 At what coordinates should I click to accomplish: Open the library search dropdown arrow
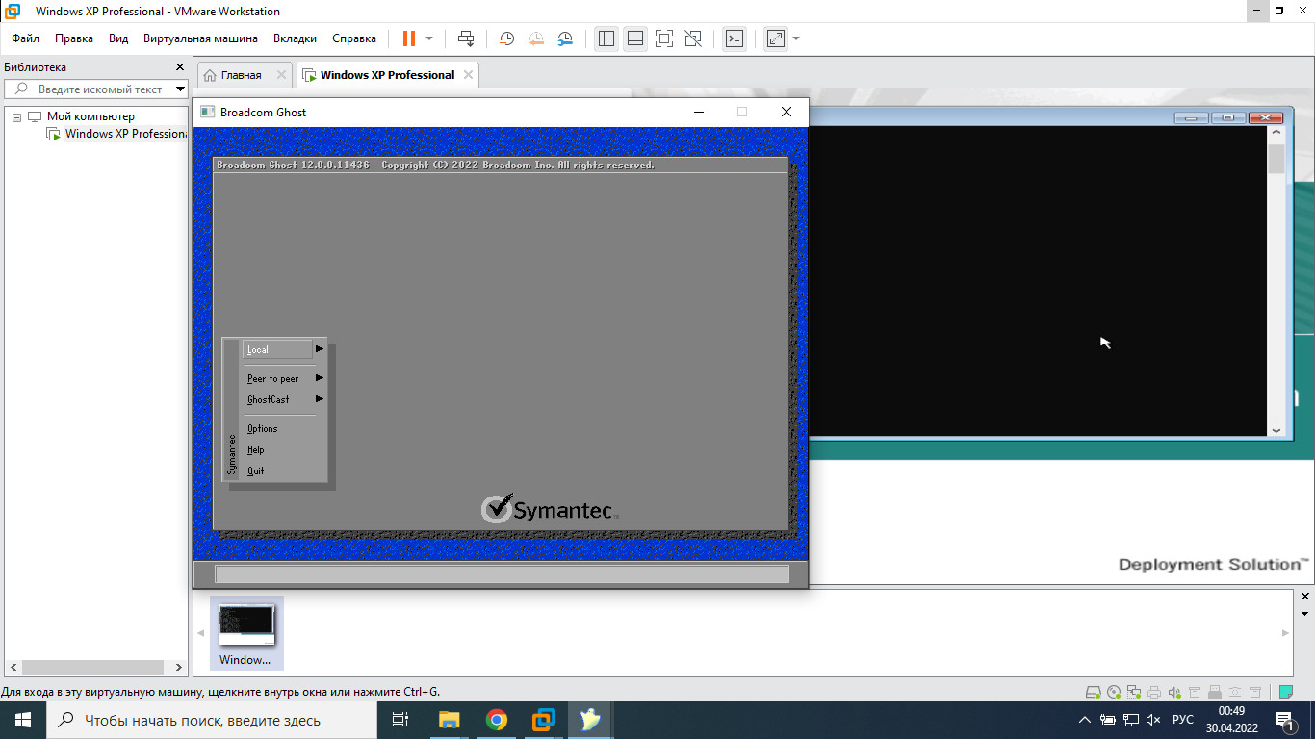[x=180, y=89]
